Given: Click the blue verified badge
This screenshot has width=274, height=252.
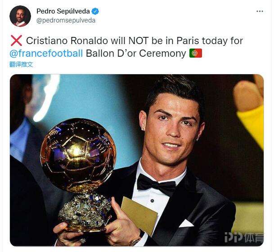Looking at the screenshot, I should pos(95,11).
